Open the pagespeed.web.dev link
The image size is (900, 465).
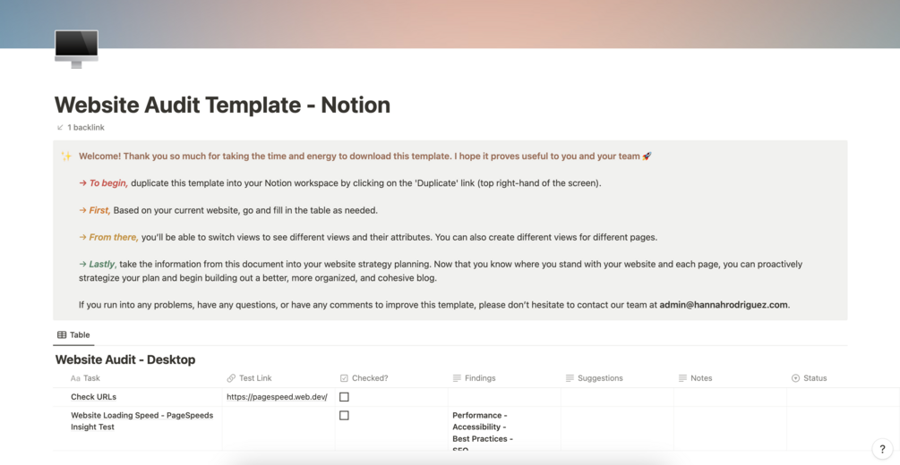[x=277, y=397]
